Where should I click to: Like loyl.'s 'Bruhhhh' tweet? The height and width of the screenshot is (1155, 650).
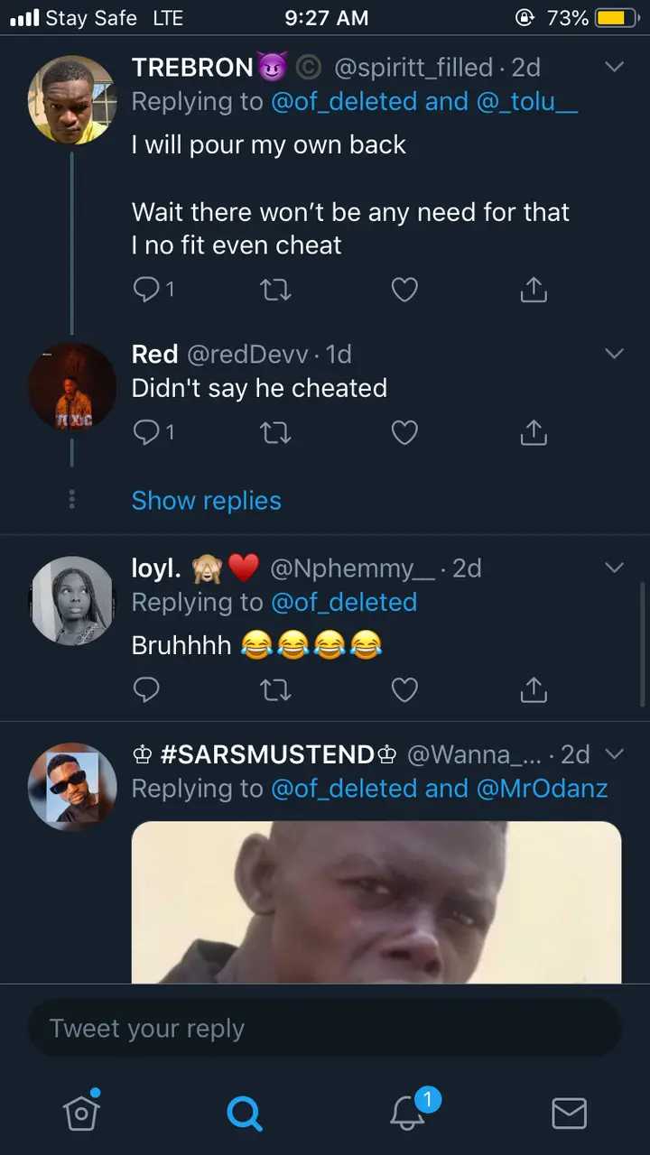click(x=404, y=689)
